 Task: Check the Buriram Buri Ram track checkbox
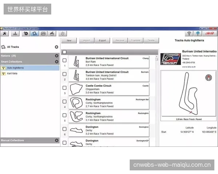click(65, 60)
